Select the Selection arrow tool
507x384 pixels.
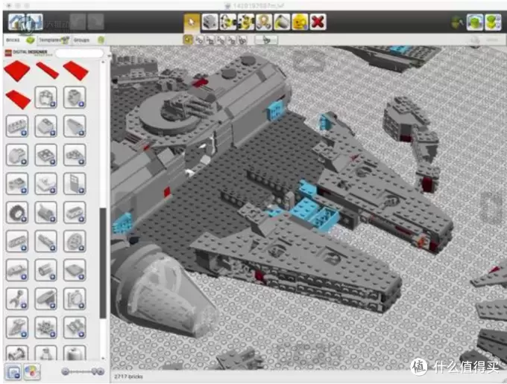(192, 22)
